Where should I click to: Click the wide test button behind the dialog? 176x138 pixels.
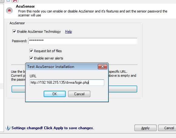point(123,89)
